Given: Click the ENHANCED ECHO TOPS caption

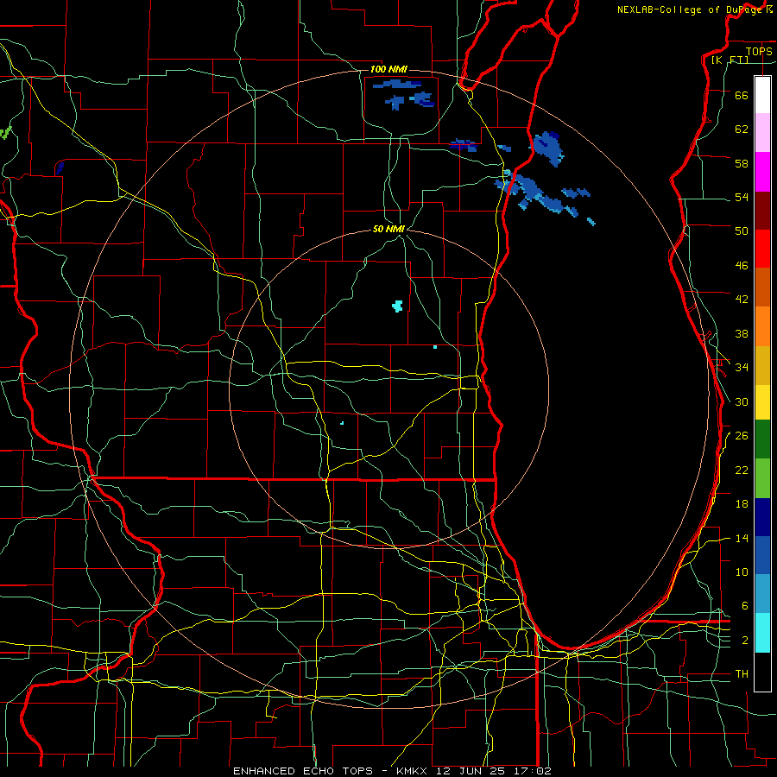Looking at the screenshot, I should [x=303, y=771].
